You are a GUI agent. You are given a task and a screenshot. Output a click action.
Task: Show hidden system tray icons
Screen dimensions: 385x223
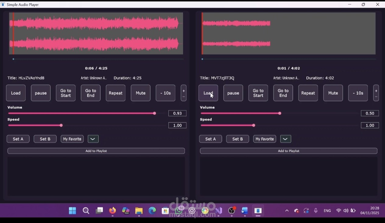point(287,211)
